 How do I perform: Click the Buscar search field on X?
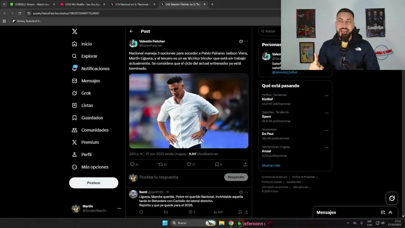[271, 31]
